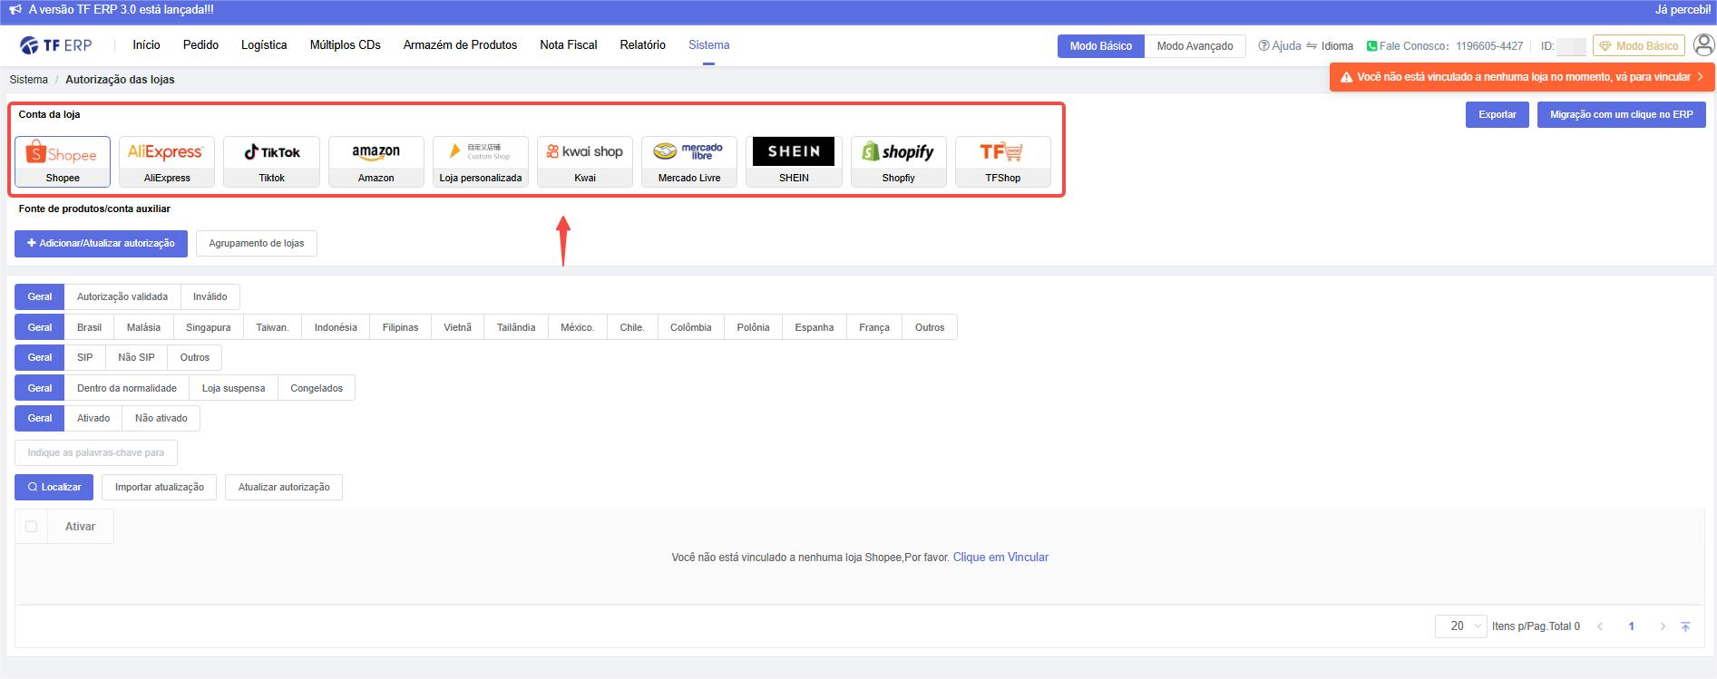Open the Relatório menu

click(x=642, y=45)
